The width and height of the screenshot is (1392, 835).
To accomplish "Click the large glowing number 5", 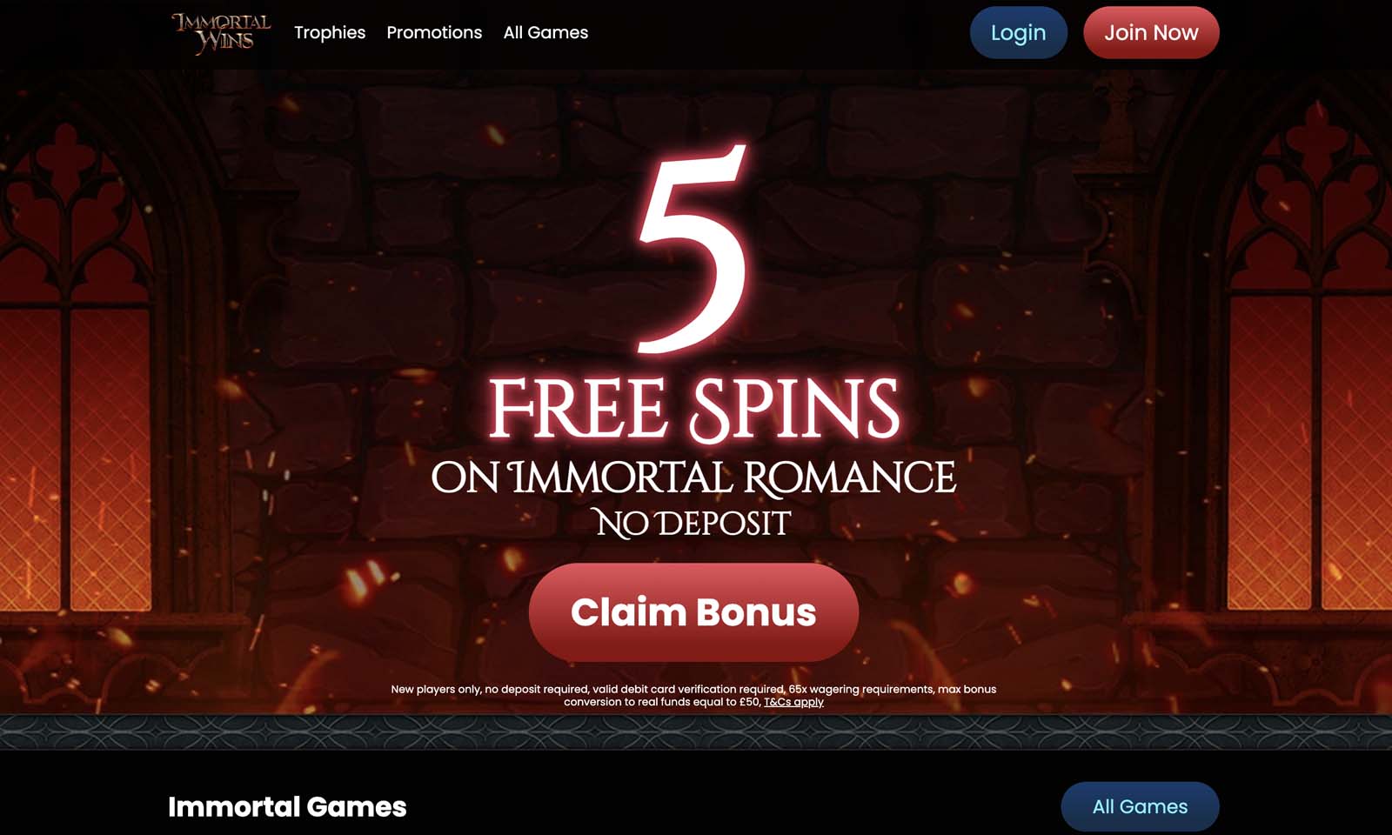I will pos(693,249).
